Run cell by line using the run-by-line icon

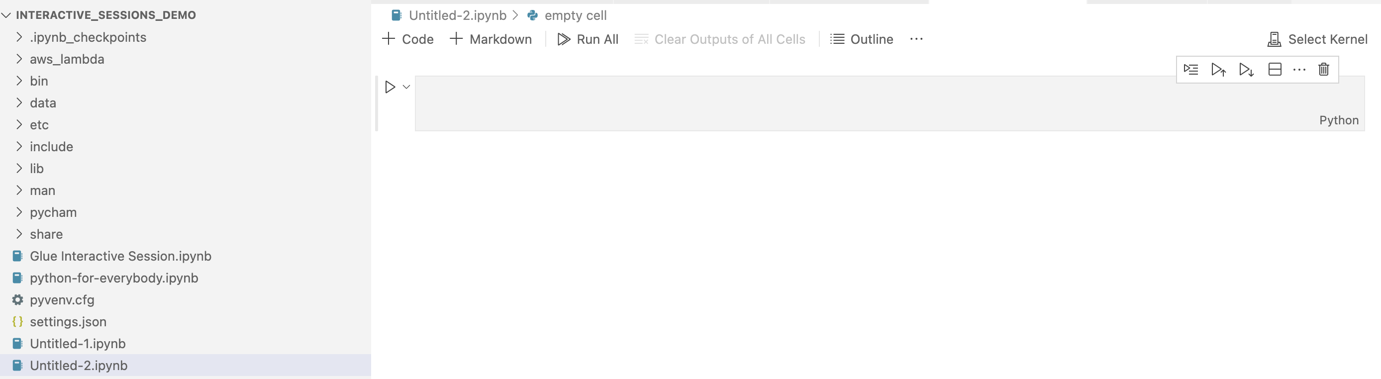[x=1190, y=69]
